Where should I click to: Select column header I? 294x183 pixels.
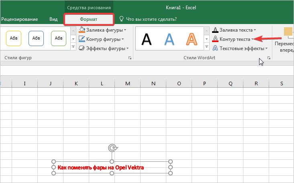[25, 84]
